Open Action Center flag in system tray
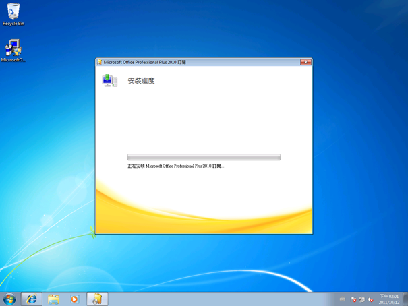 [353, 299]
